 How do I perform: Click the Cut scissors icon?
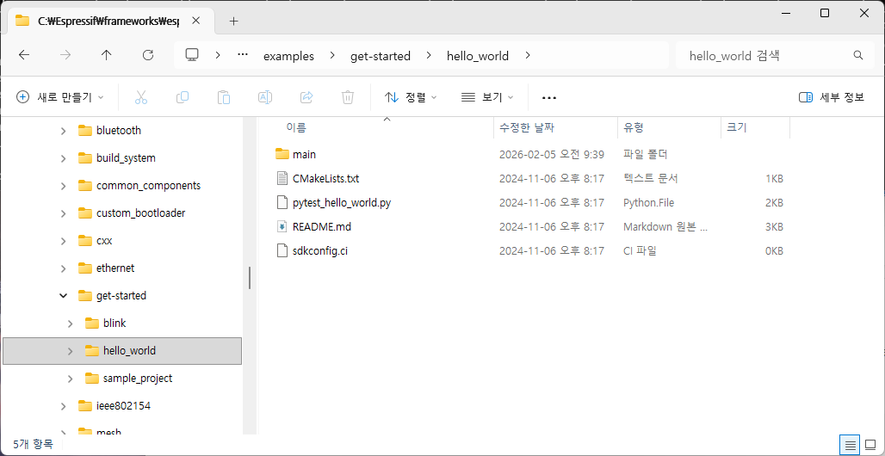(141, 97)
